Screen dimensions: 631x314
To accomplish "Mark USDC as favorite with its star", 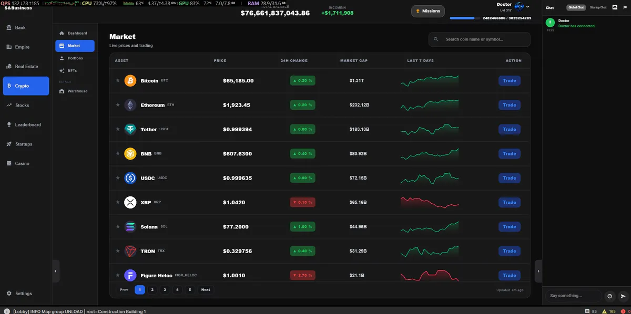I will 118,178.
